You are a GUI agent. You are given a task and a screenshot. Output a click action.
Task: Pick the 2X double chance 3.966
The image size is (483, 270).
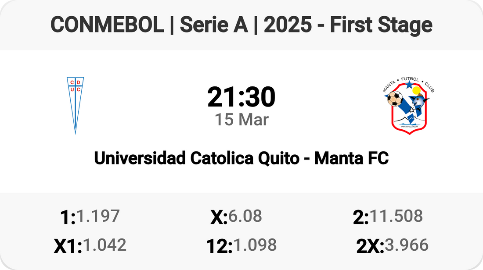tap(406, 245)
